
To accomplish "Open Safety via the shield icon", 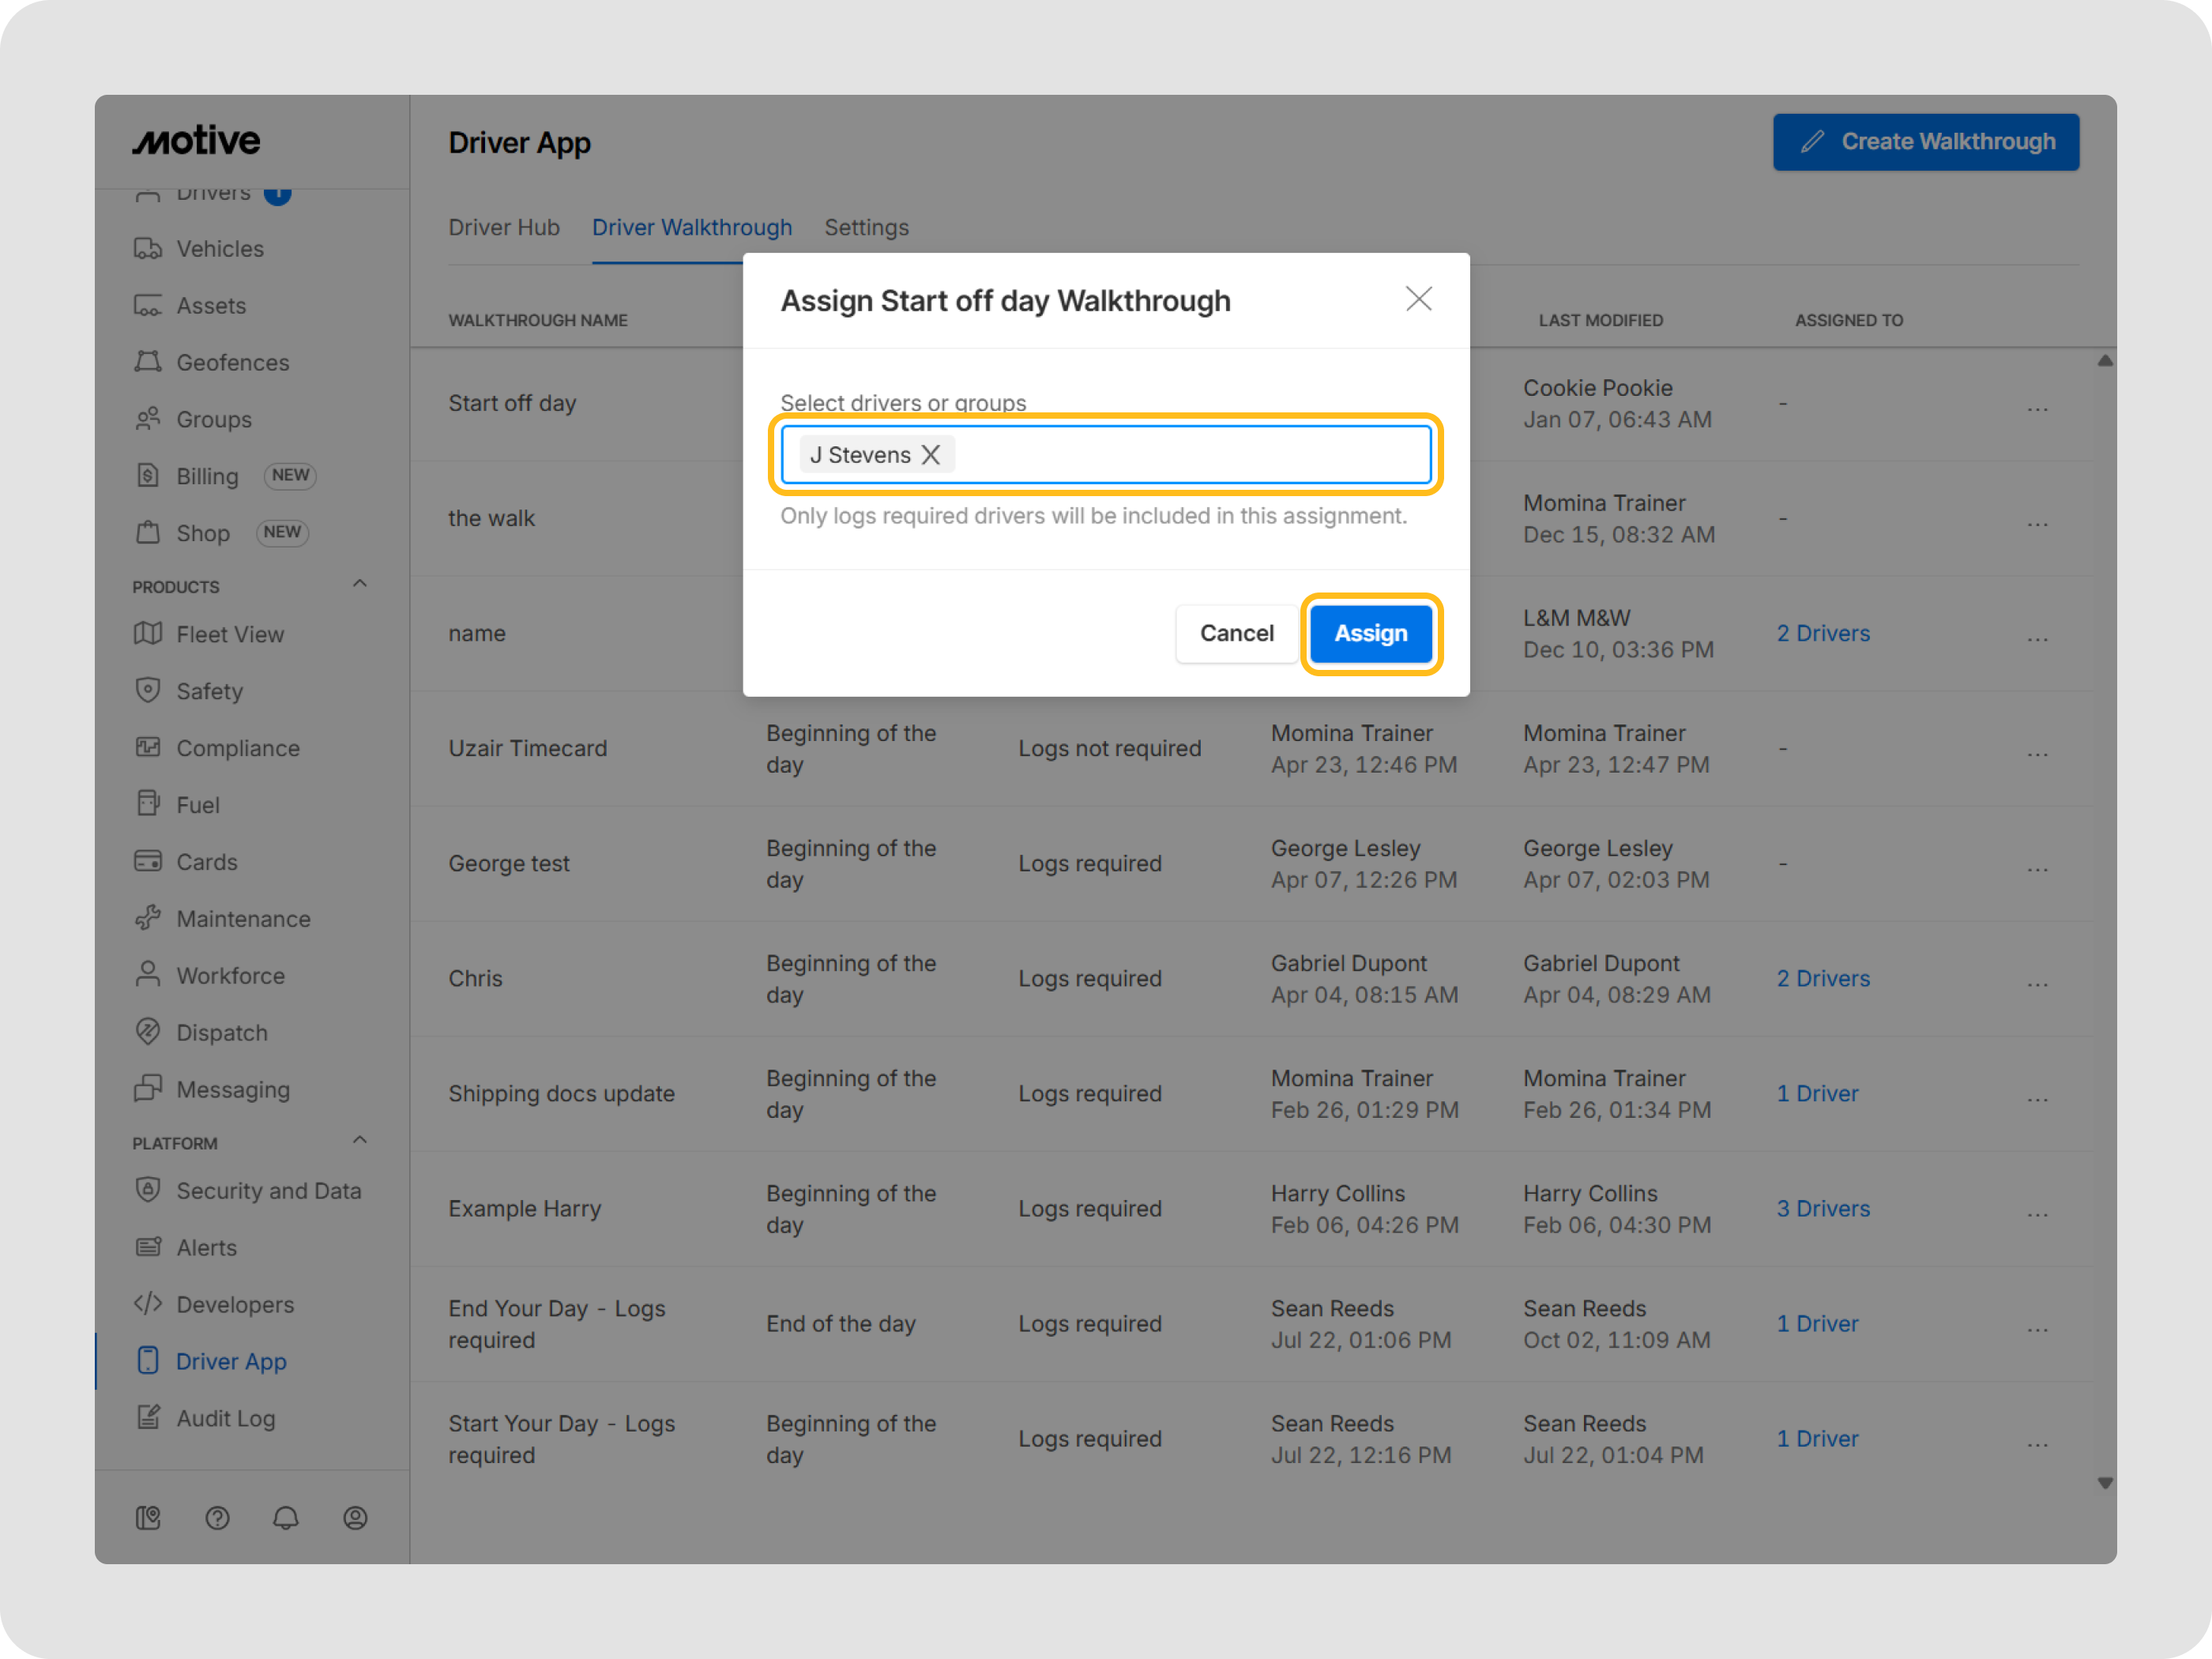I will click(148, 690).
